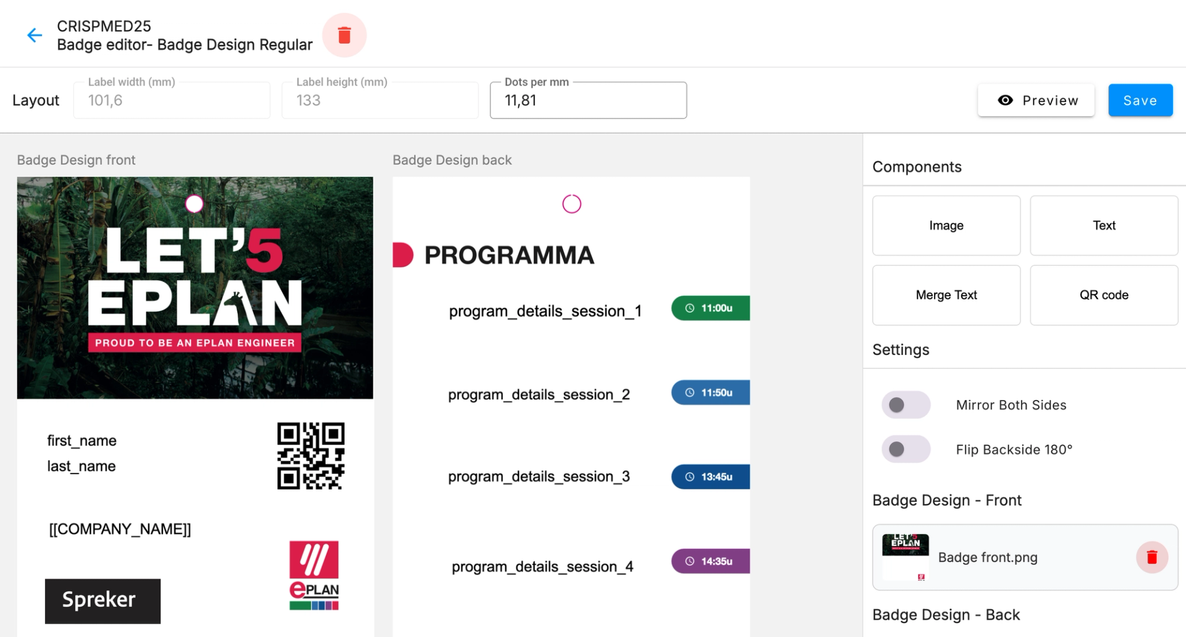Select the Spreker label on the badge
Viewport: 1186px width, 637px height.
click(x=103, y=601)
